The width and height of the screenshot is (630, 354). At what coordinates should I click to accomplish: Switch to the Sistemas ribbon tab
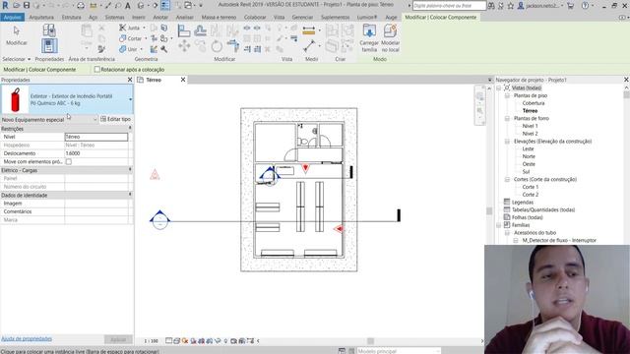(x=114, y=18)
